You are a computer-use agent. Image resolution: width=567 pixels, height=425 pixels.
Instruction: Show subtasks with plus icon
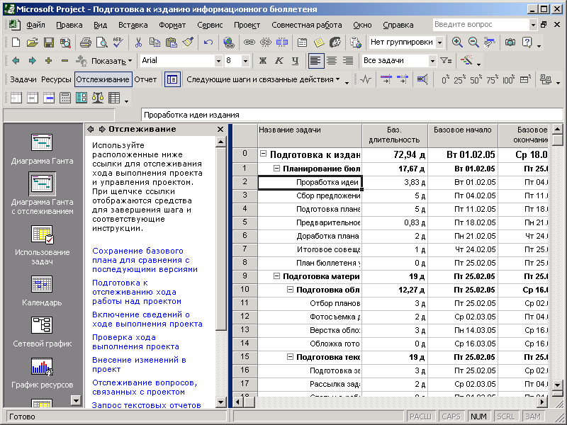(48, 61)
